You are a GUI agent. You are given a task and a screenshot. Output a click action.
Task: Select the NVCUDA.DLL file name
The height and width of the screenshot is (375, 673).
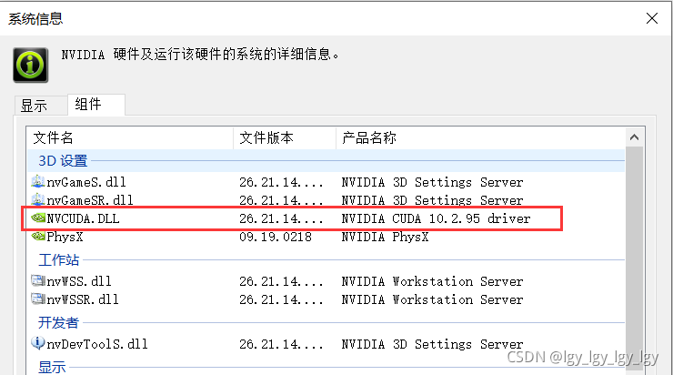tap(83, 218)
